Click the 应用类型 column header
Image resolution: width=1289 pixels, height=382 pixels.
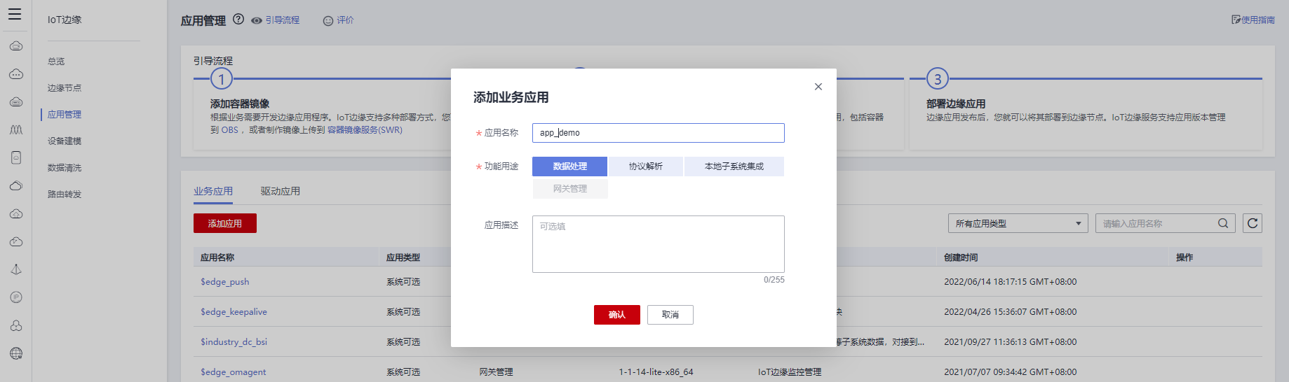(x=403, y=257)
